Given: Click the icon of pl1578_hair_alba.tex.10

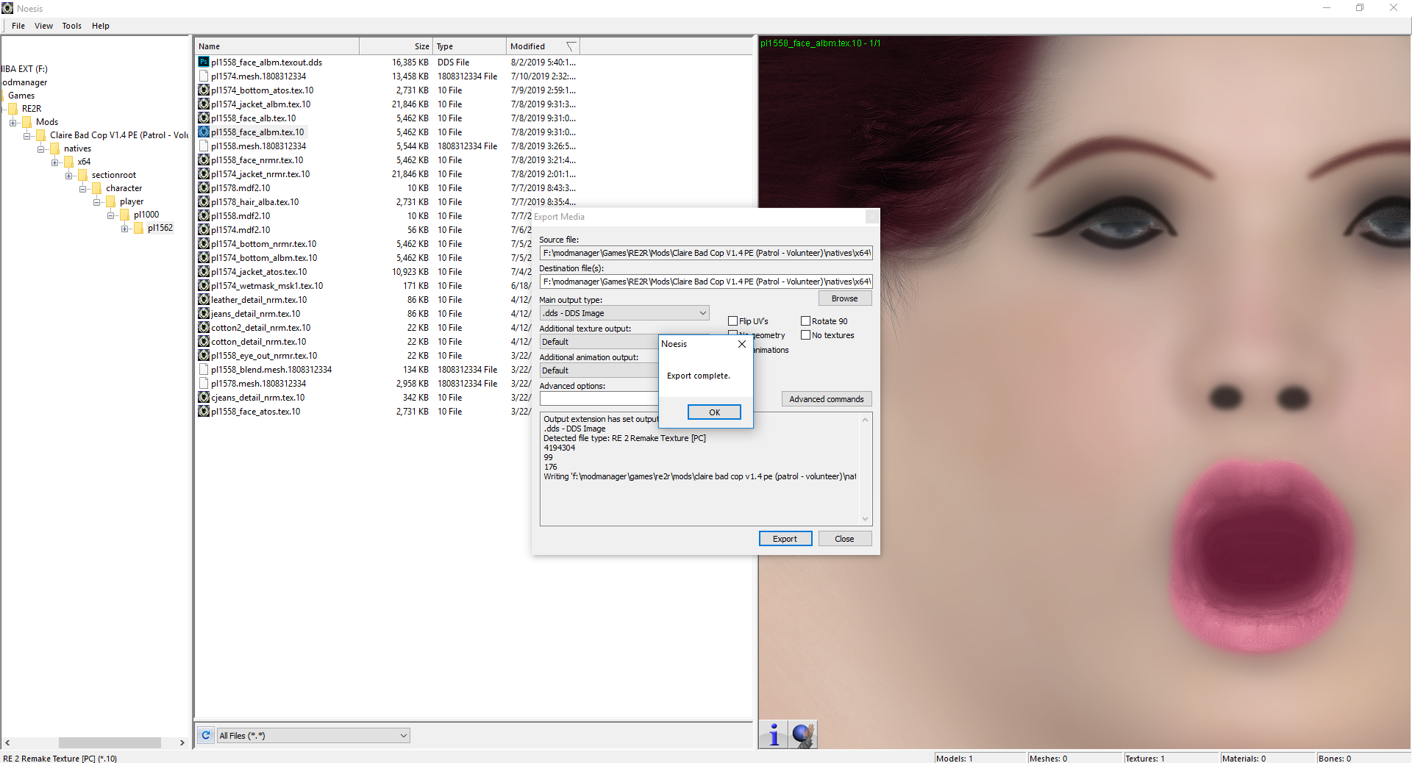Looking at the screenshot, I should tap(204, 202).
